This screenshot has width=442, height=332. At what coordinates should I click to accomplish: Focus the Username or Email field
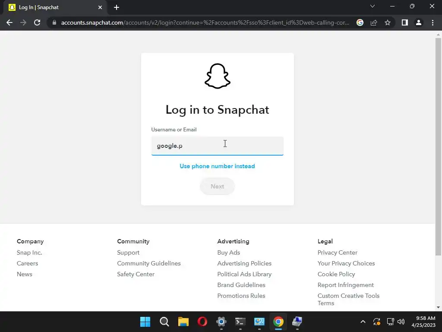218,146
